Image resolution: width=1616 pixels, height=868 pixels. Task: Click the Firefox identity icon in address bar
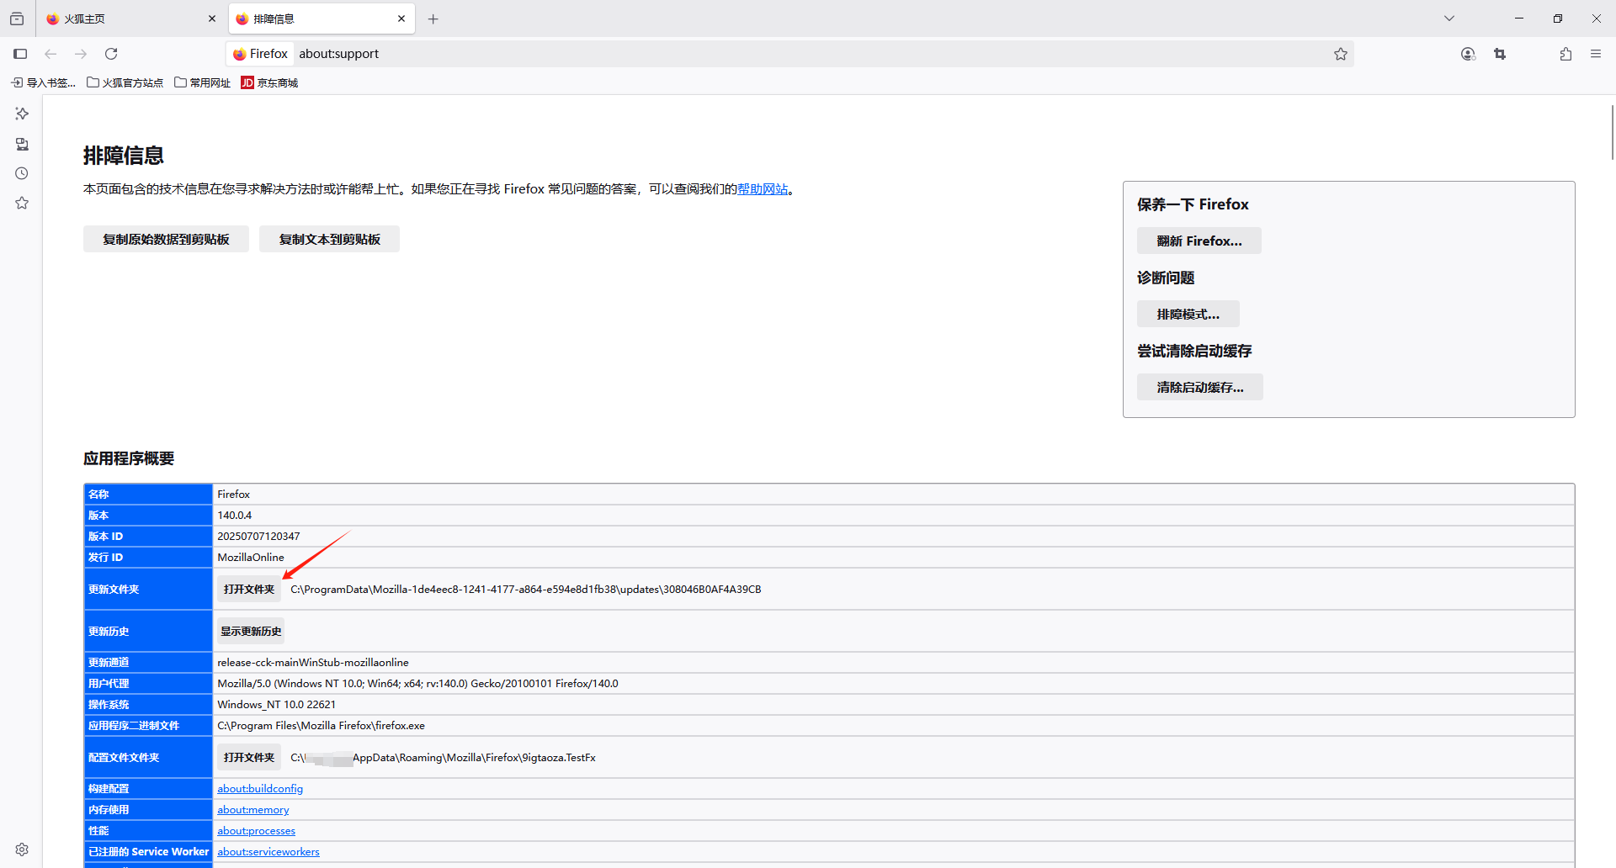point(260,54)
